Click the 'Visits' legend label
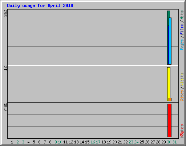186x146 pixels. [x=182, y=79]
